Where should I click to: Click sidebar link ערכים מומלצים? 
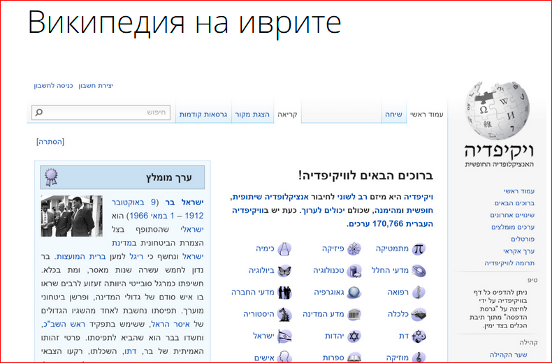pyautogui.click(x=513, y=227)
